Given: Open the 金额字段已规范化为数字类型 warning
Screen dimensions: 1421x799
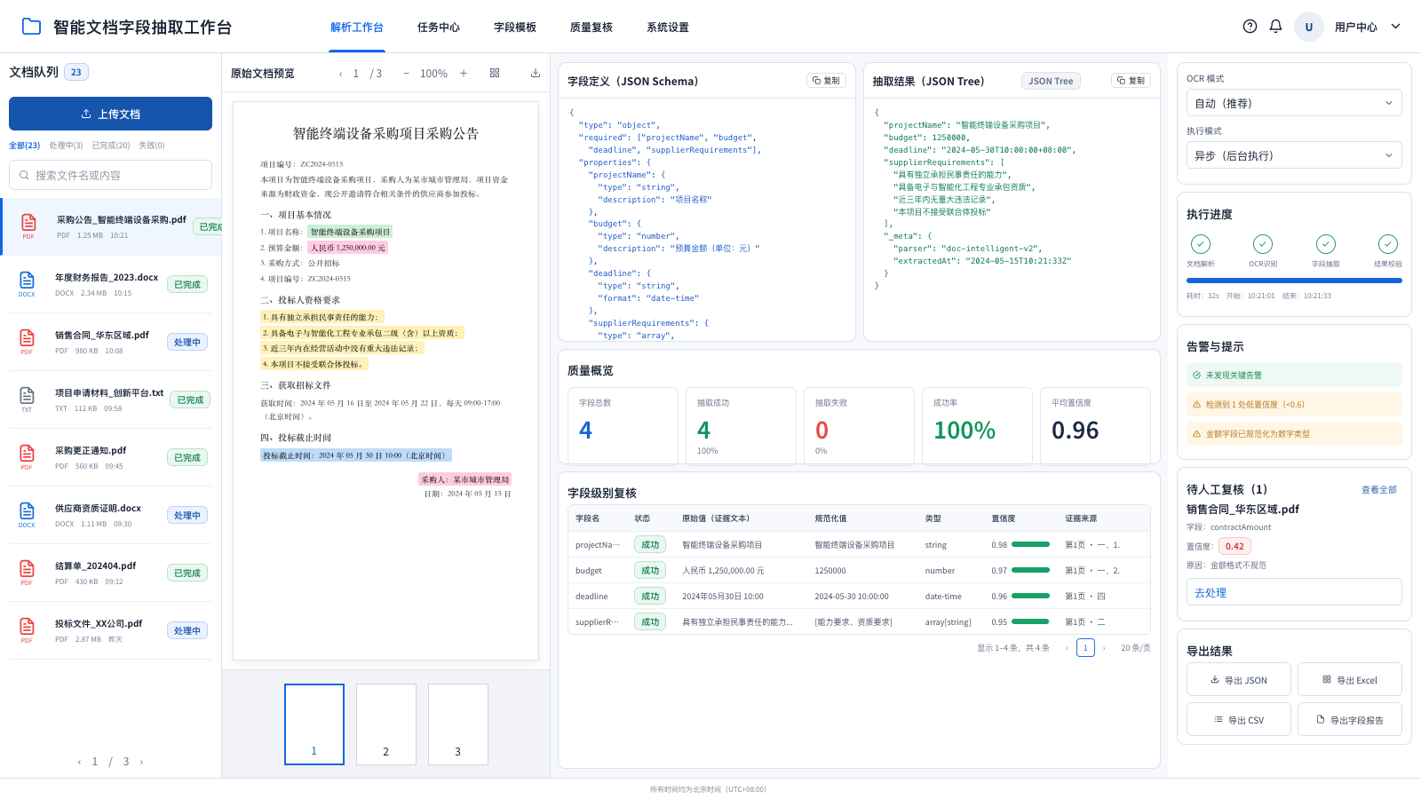Looking at the screenshot, I should click(1294, 434).
